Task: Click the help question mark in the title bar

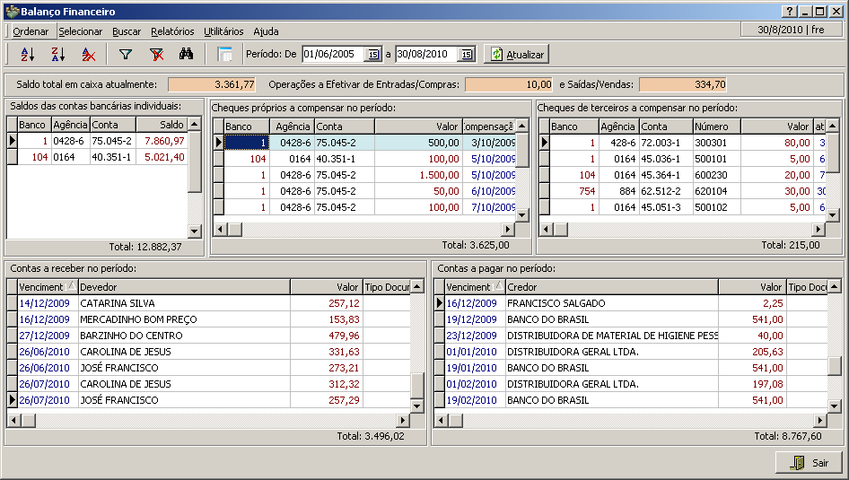Action: point(789,12)
